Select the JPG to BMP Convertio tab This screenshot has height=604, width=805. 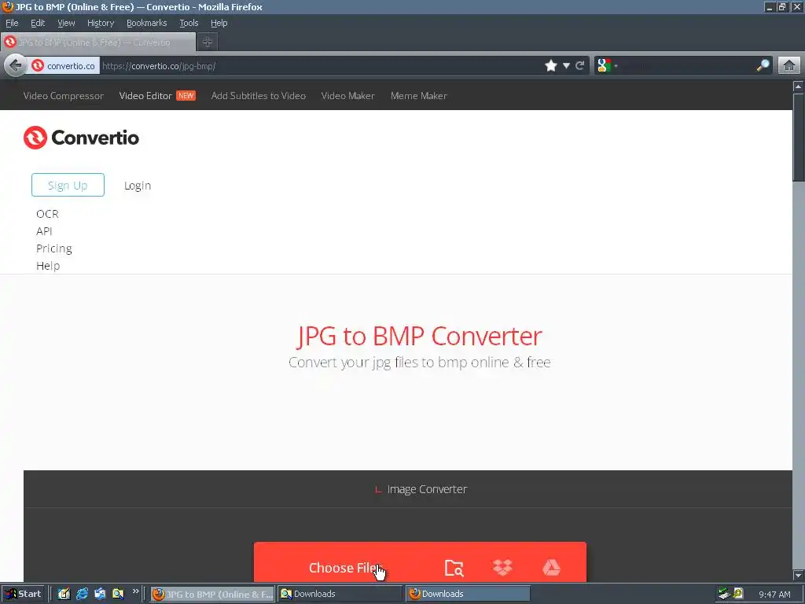98,42
